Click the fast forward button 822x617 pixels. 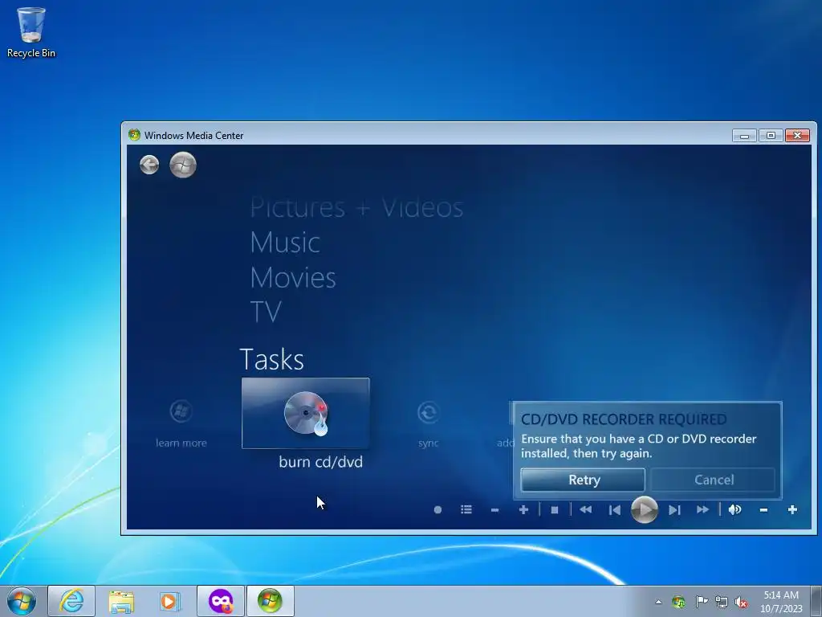pyautogui.click(x=702, y=509)
